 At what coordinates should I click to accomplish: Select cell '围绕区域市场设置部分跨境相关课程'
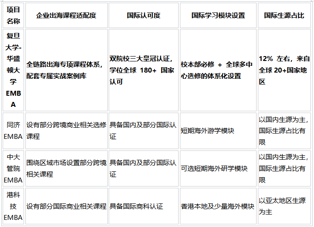(x=66, y=168)
